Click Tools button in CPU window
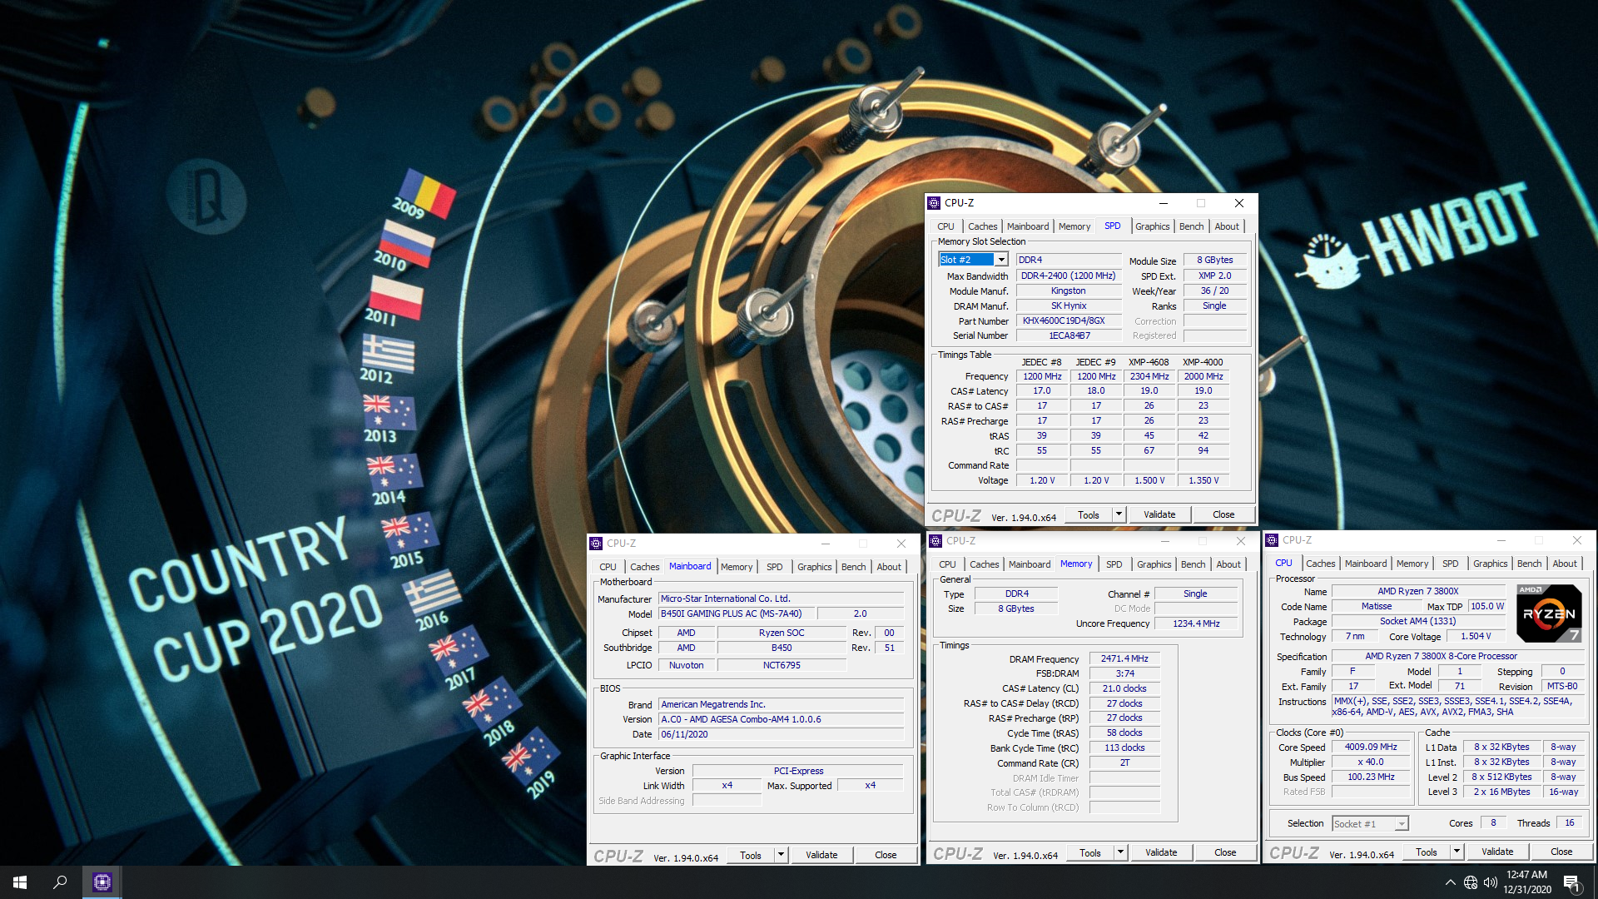 [x=1426, y=852]
